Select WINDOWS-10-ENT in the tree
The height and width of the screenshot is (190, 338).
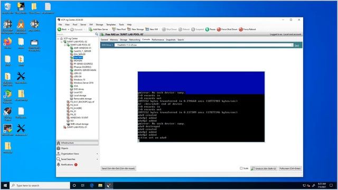(x=79, y=118)
